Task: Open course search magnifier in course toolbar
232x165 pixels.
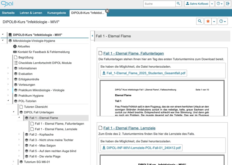Action: pos(200,22)
